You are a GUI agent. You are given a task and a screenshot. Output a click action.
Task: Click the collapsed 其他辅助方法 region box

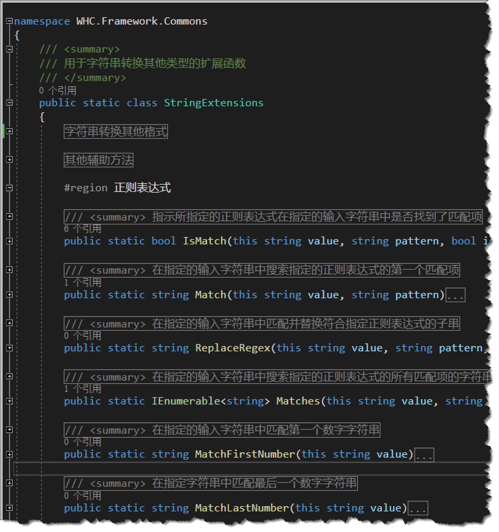(x=99, y=160)
